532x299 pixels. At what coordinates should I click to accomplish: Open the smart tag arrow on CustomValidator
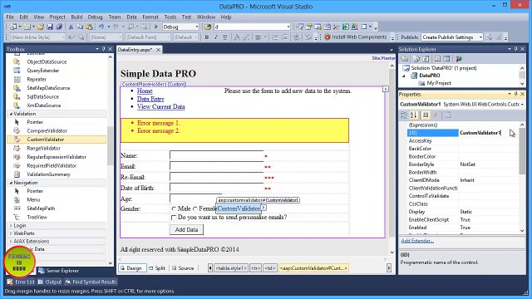tap(264, 208)
